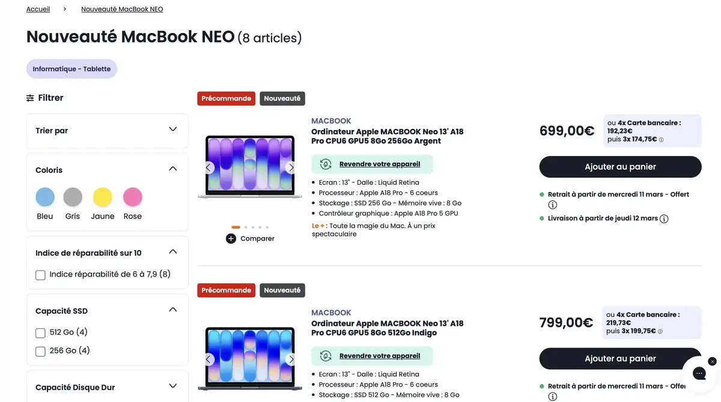721x402 pixels.
Task: Open the Argent MacBook Neo product thumbnail
Action: (250, 166)
